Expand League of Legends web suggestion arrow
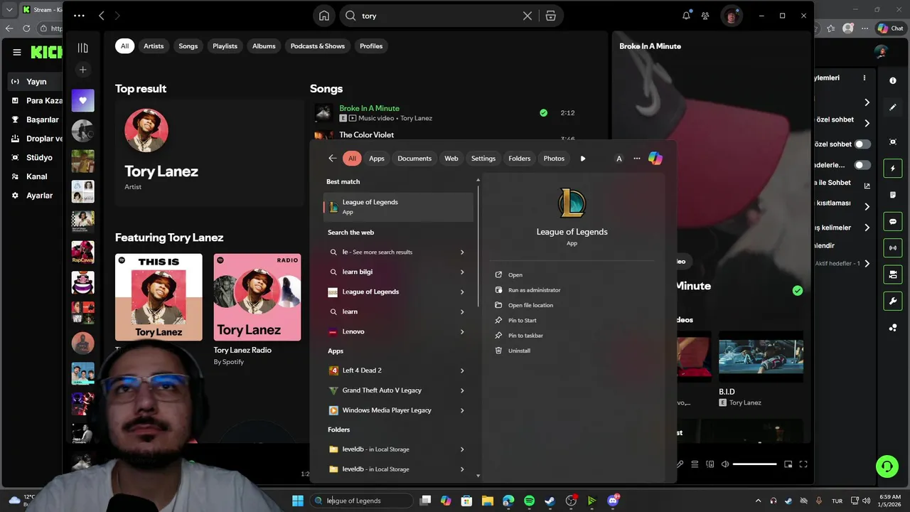The height and width of the screenshot is (512, 910). click(x=462, y=292)
